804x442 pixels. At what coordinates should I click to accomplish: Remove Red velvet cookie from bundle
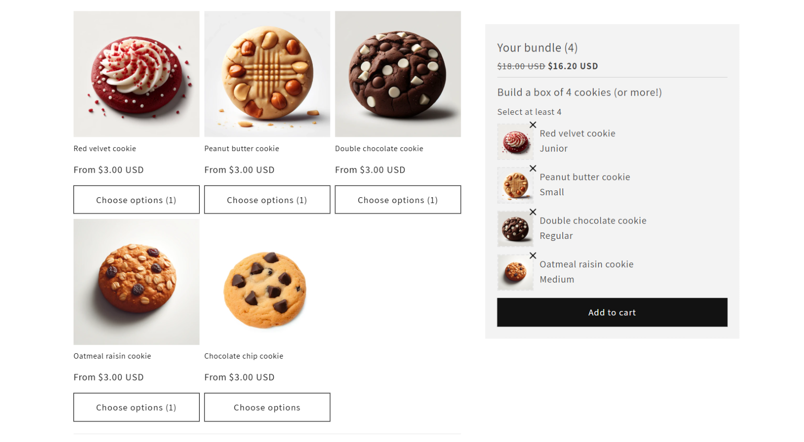click(533, 125)
